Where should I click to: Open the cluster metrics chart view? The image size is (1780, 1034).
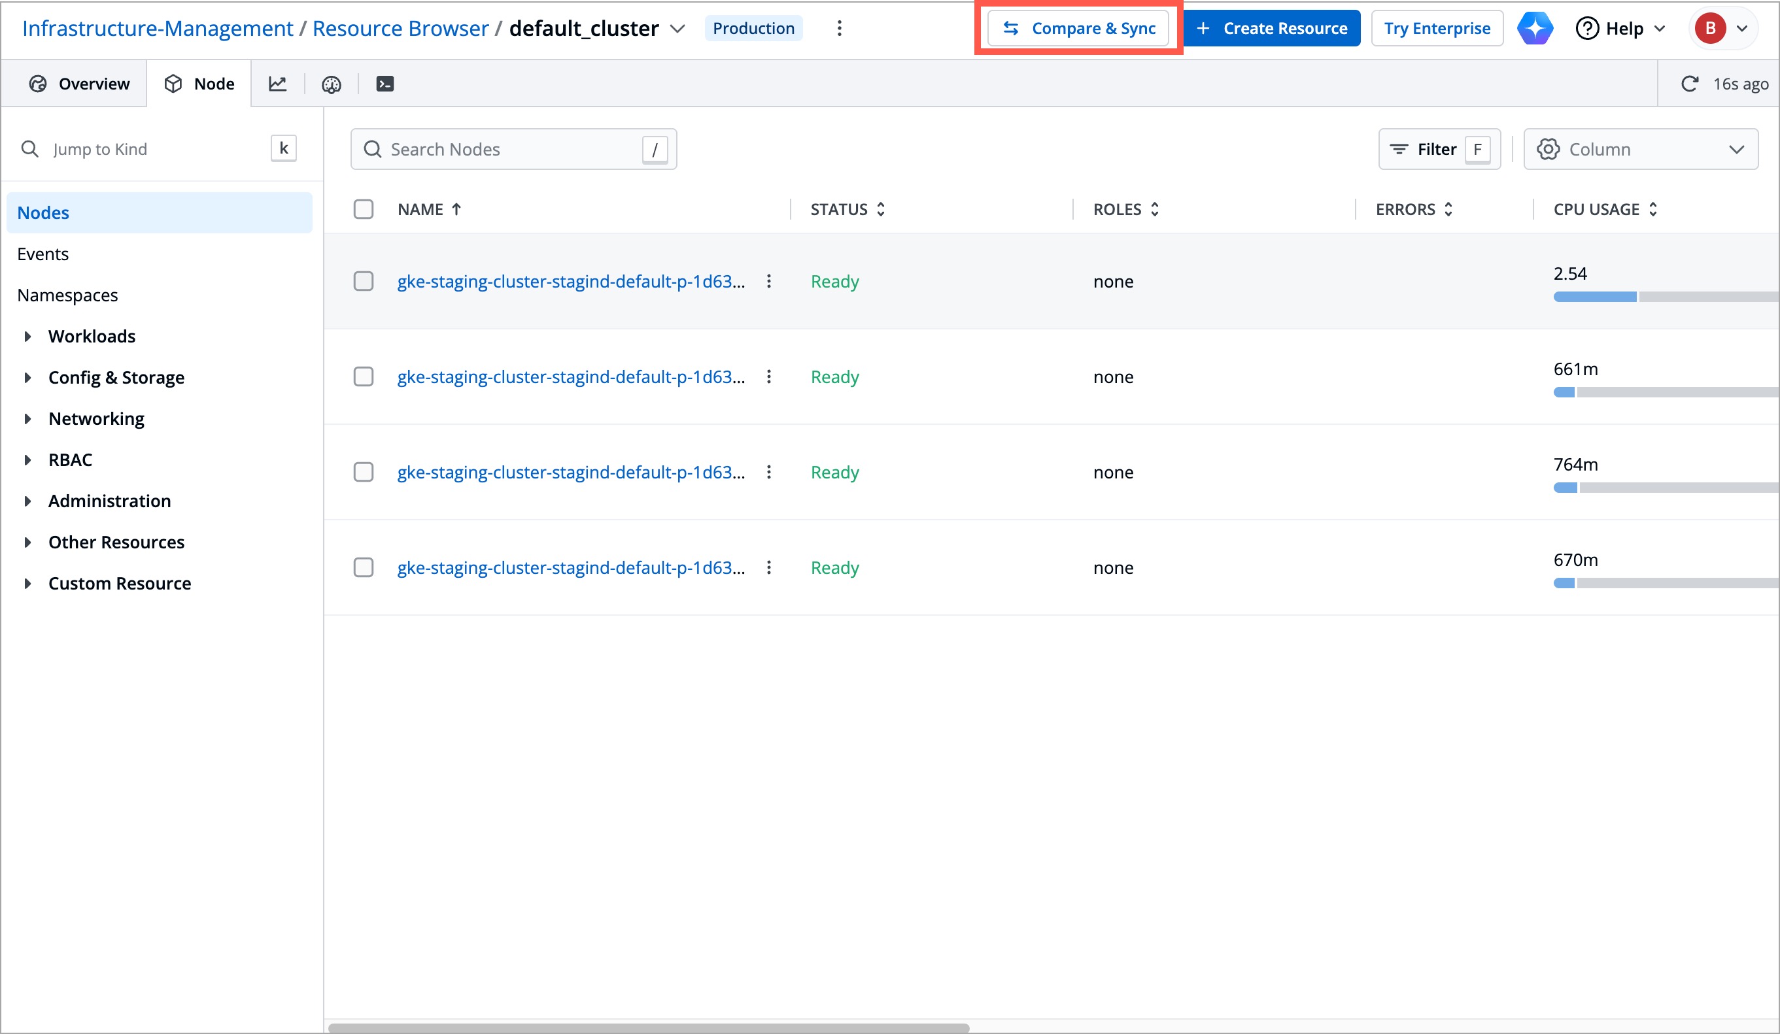click(x=278, y=83)
